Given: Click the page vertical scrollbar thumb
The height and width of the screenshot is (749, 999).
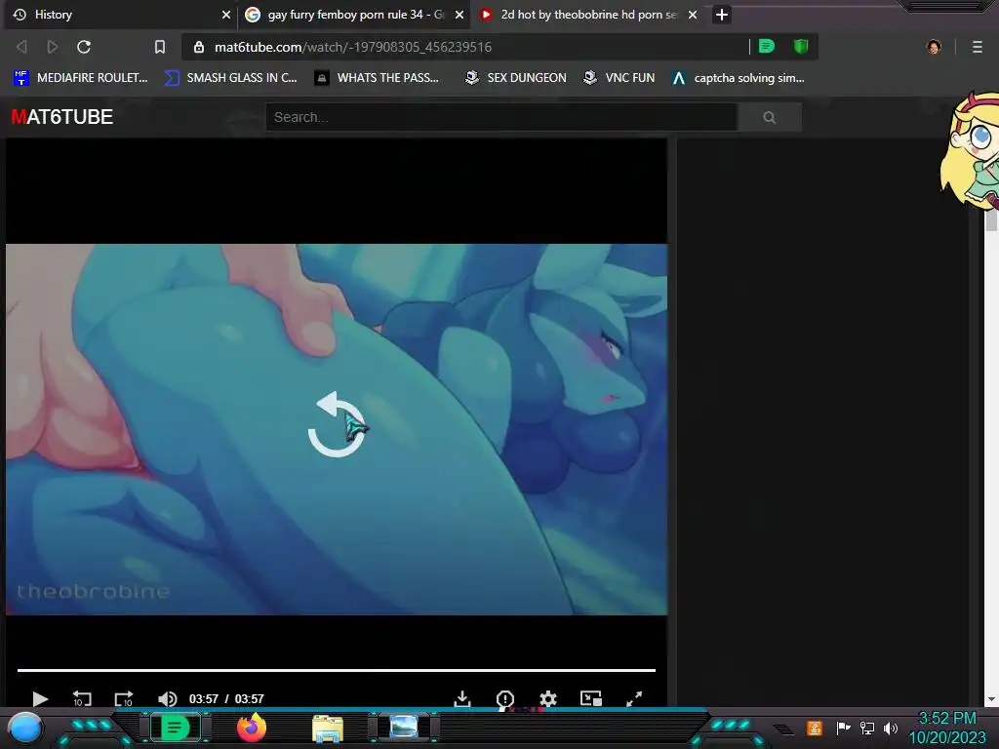Looking at the screenshot, I should coord(991,219).
